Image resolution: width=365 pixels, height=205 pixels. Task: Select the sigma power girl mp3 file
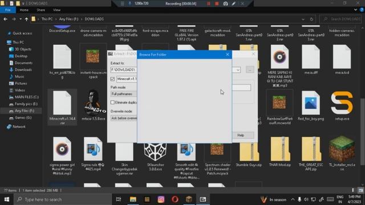62,155
